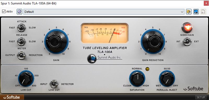Image resolution: width=209 pixels, height=100 pixels.
Task: Click the HIGH label near Saturation knob
Action: [x=146, y=86]
